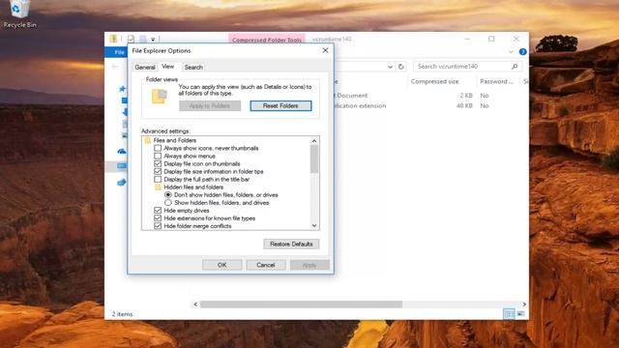
Task: Expand the Explorer ribbon chevron
Action: (x=512, y=51)
